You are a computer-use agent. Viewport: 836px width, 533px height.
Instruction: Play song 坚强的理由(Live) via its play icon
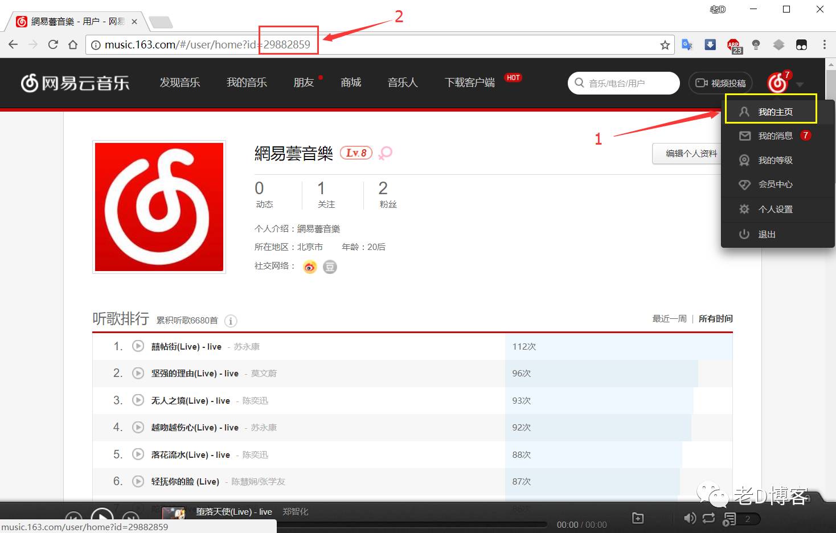tap(138, 373)
